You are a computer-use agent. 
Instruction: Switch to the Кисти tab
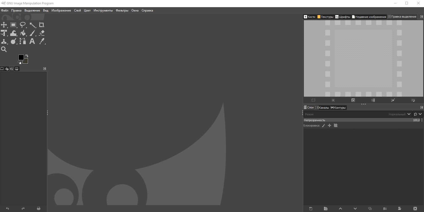click(310, 17)
